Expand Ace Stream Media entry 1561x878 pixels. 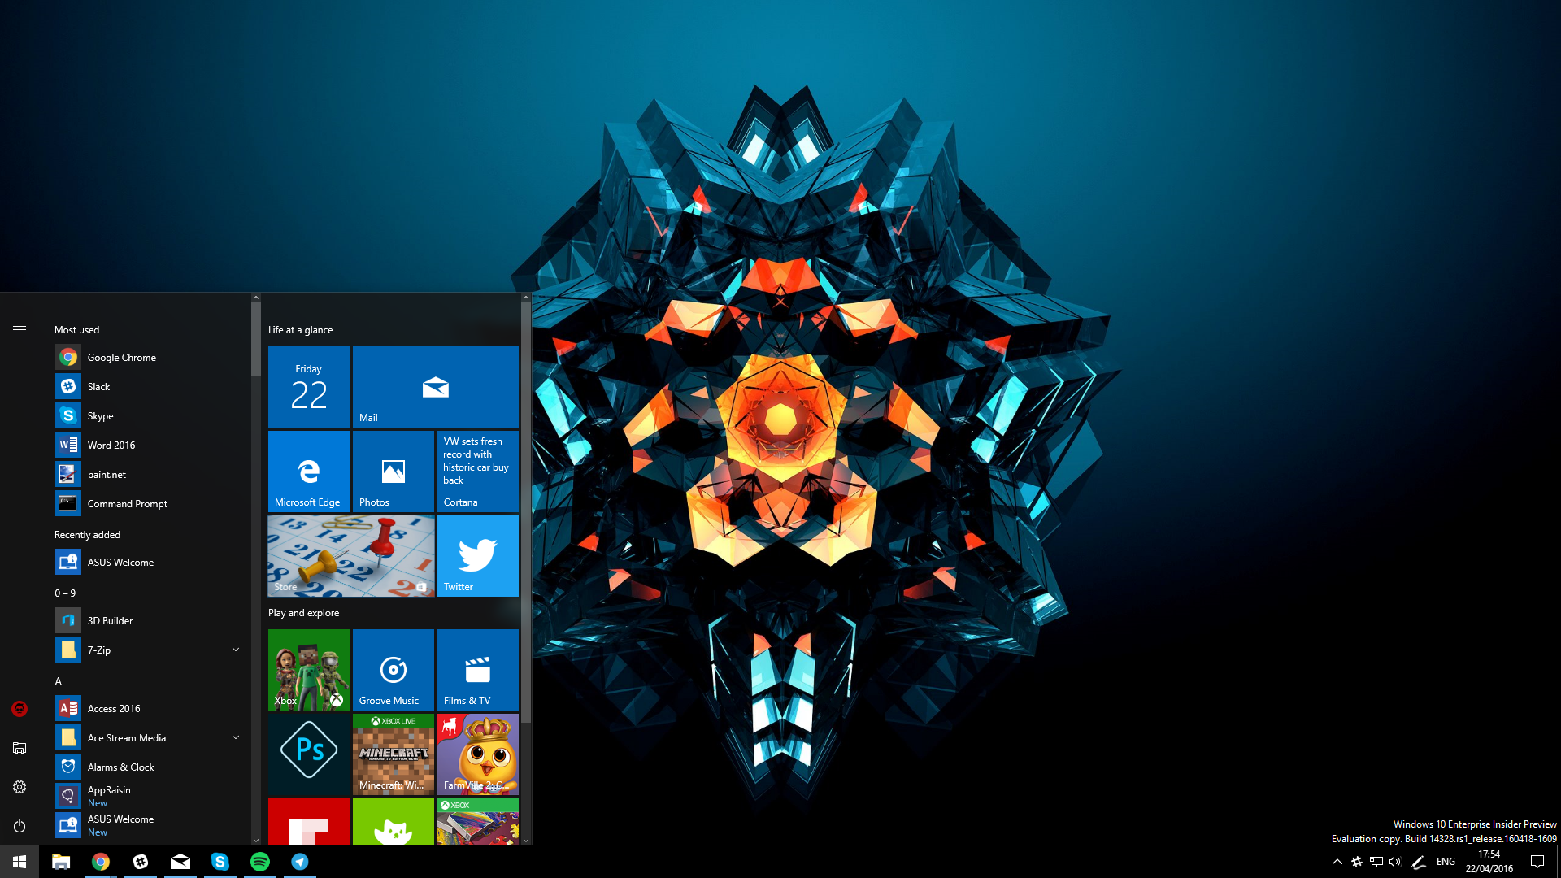click(x=236, y=737)
